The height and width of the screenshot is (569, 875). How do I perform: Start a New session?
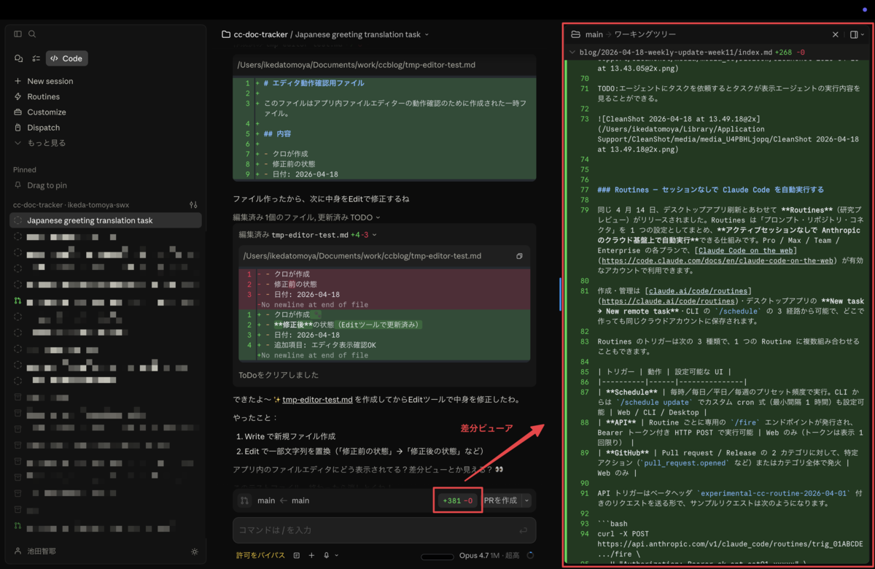tap(50, 81)
